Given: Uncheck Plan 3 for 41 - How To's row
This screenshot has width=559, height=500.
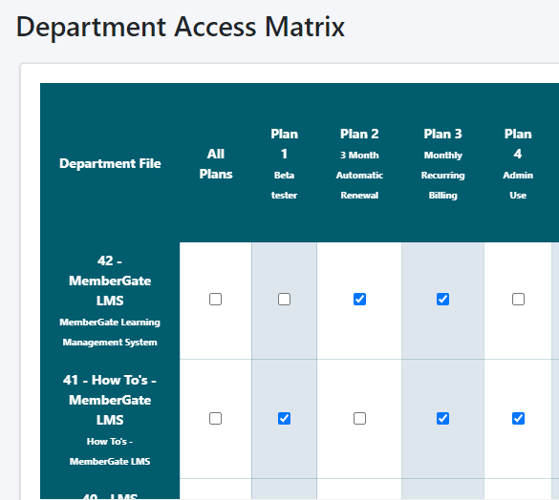Looking at the screenshot, I should 442,419.
